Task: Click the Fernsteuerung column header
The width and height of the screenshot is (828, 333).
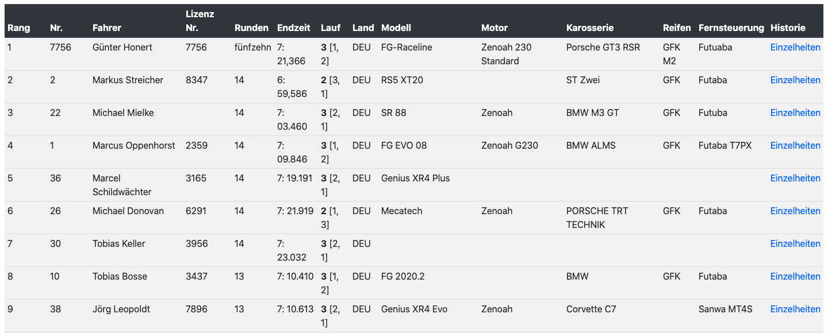Action: click(x=731, y=28)
